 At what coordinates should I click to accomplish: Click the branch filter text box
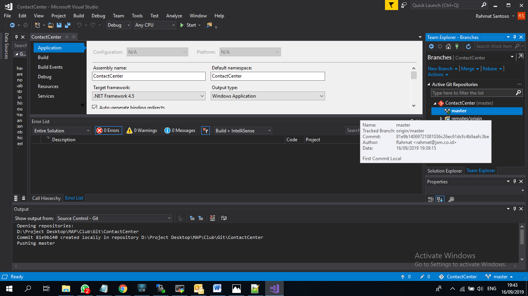tap(477, 93)
